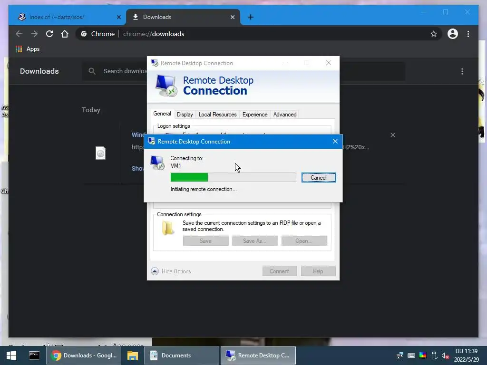This screenshot has height=365, width=487.
Task: Open the Windows Start menu
Action: (x=11, y=355)
